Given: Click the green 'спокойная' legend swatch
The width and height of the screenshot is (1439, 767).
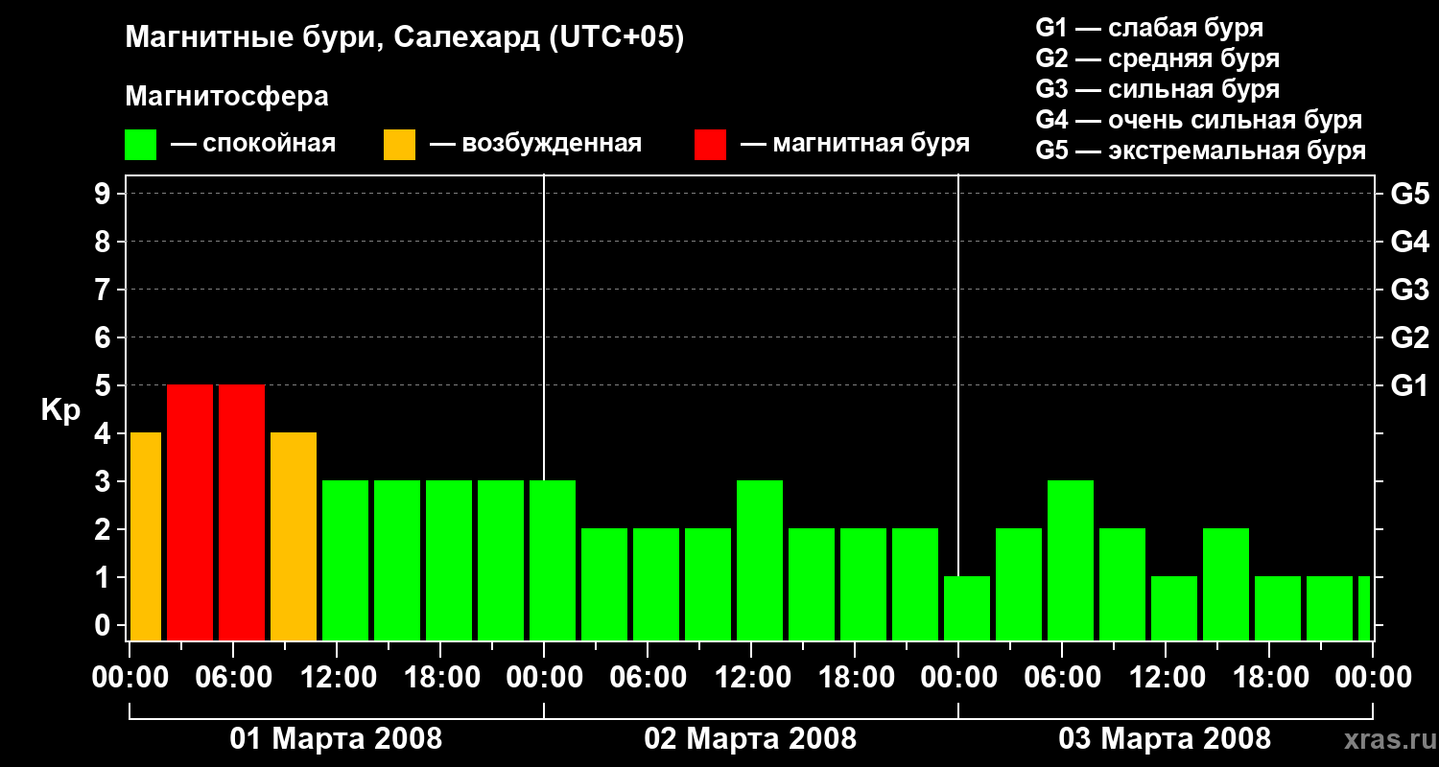Looking at the screenshot, I should tap(141, 145).
